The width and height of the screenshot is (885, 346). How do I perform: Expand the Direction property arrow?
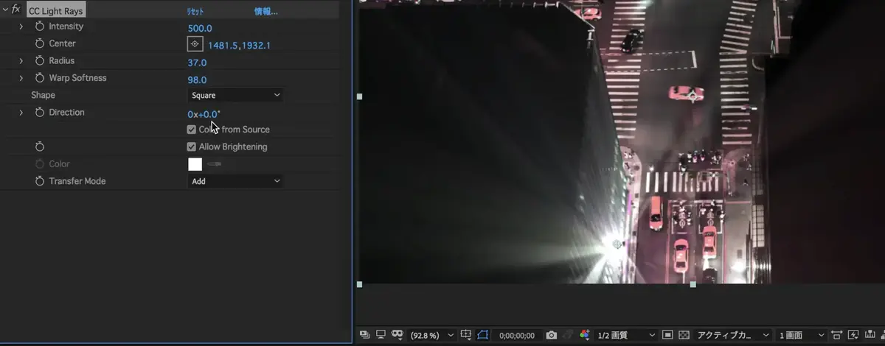21,113
